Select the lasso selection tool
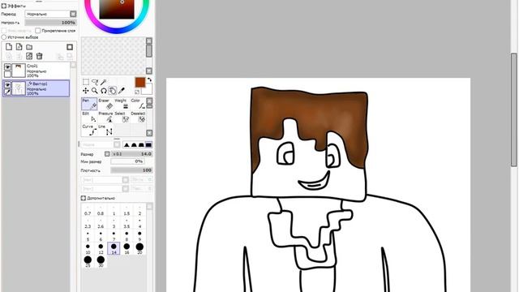 (x=95, y=82)
